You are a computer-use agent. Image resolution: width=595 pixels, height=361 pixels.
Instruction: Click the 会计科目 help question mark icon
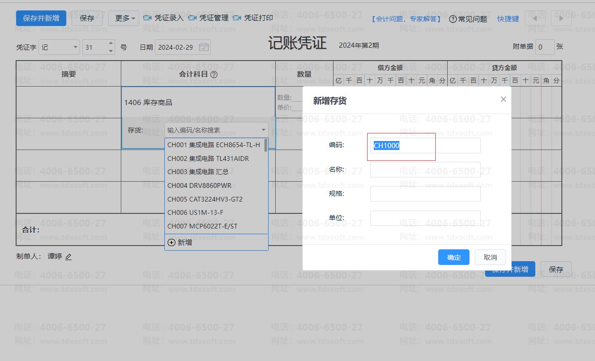pos(214,74)
